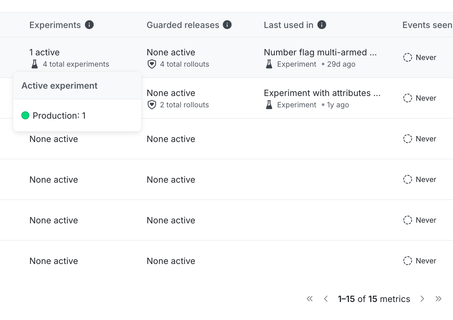Screen dimensions: 453x320
Task: Jump to the last page of metrics
Action: (439, 299)
